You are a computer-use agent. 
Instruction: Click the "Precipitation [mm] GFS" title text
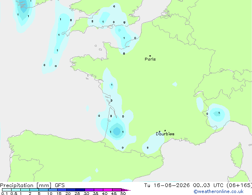[x=32, y=185]
